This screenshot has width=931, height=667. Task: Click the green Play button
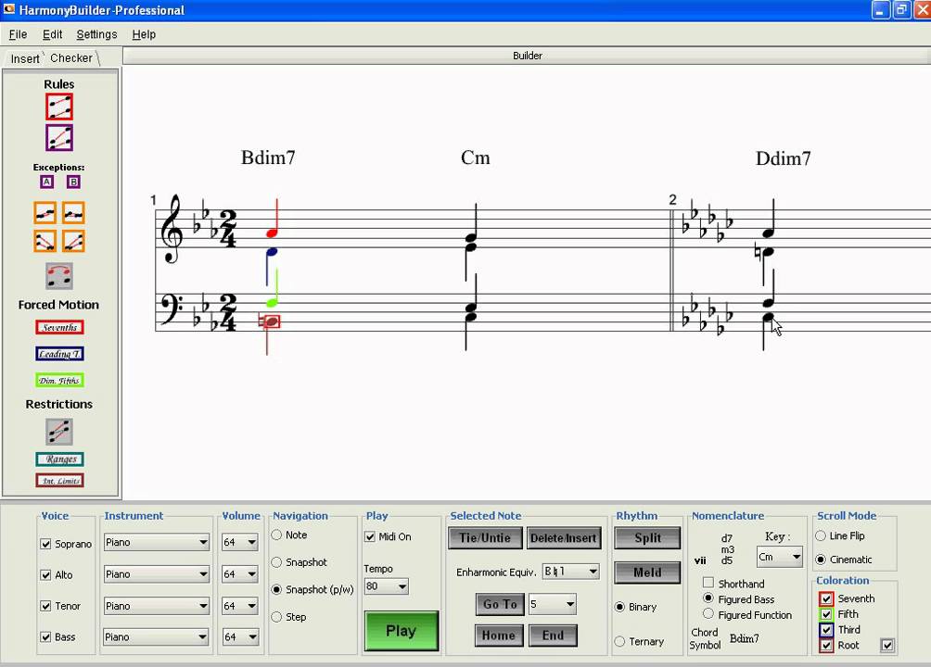tap(402, 631)
